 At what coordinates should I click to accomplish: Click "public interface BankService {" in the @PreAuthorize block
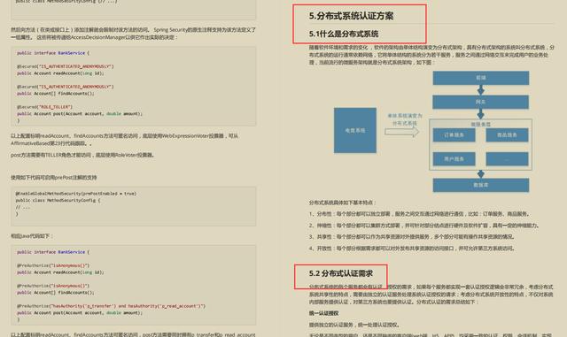(53, 252)
